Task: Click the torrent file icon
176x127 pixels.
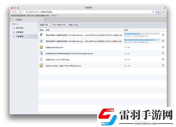Action: coord(41,53)
